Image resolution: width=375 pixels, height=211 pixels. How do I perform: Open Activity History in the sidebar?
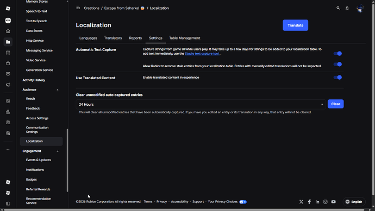click(34, 80)
